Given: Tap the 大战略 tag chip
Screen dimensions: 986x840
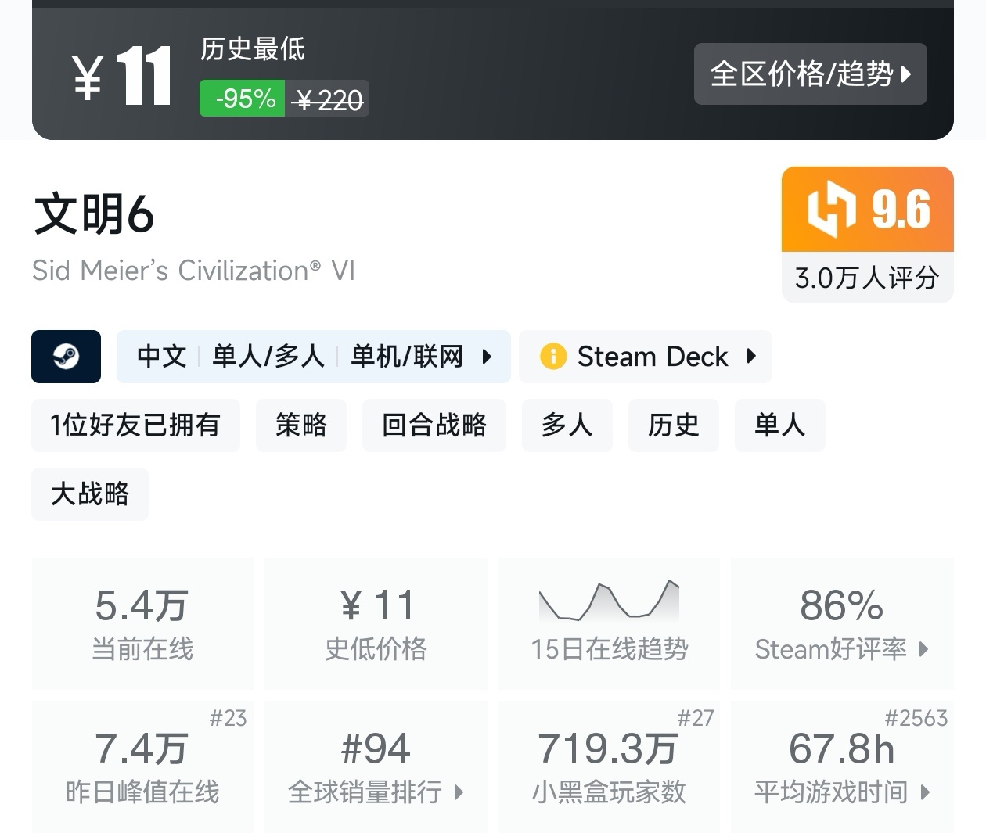Looking at the screenshot, I should click(90, 494).
